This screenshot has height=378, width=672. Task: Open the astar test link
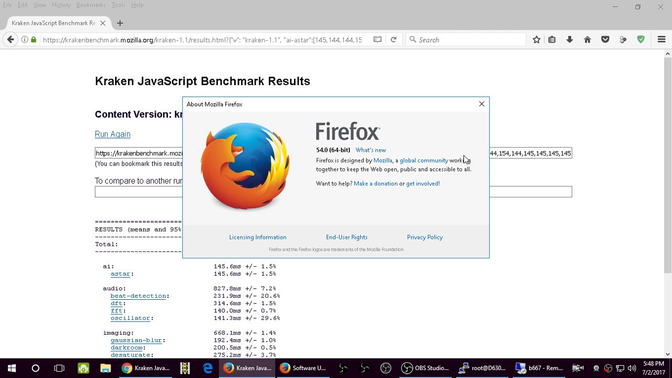pos(120,274)
